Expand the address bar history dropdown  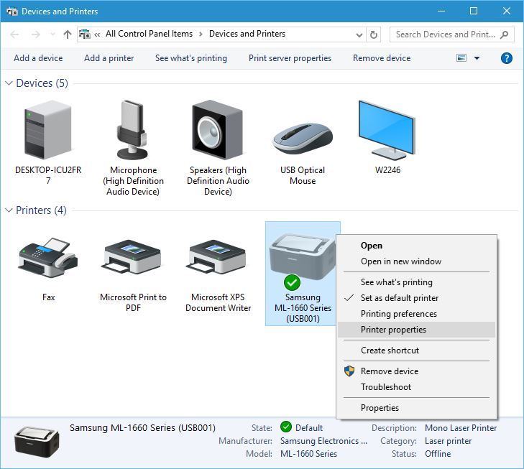pos(359,34)
